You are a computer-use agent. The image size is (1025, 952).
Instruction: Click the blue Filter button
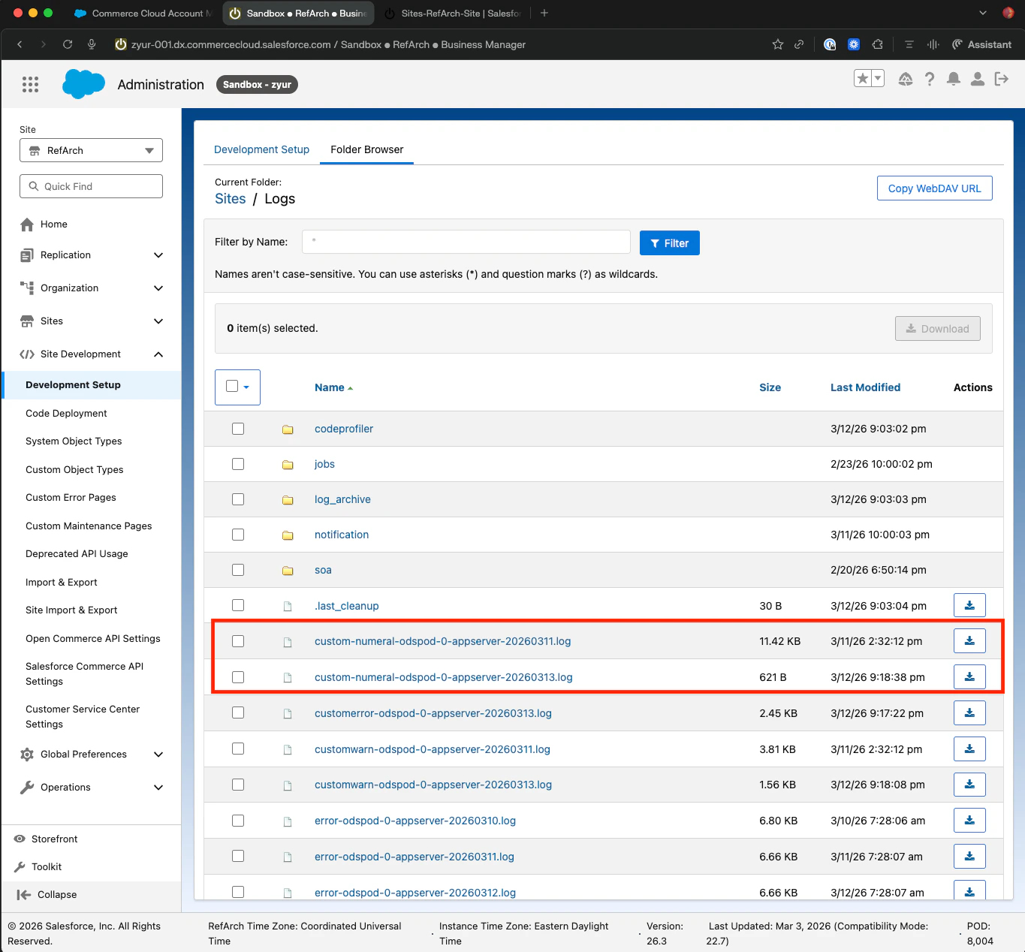coord(670,243)
